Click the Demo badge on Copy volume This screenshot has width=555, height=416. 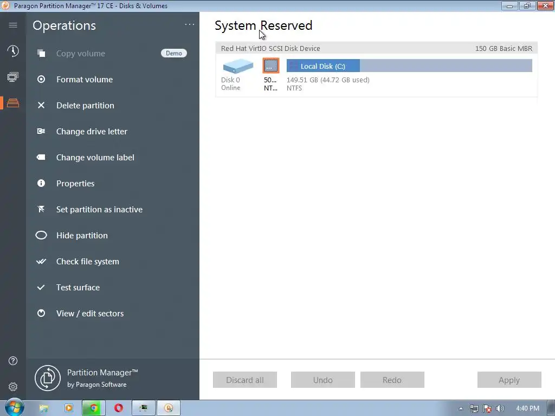(x=174, y=53)
